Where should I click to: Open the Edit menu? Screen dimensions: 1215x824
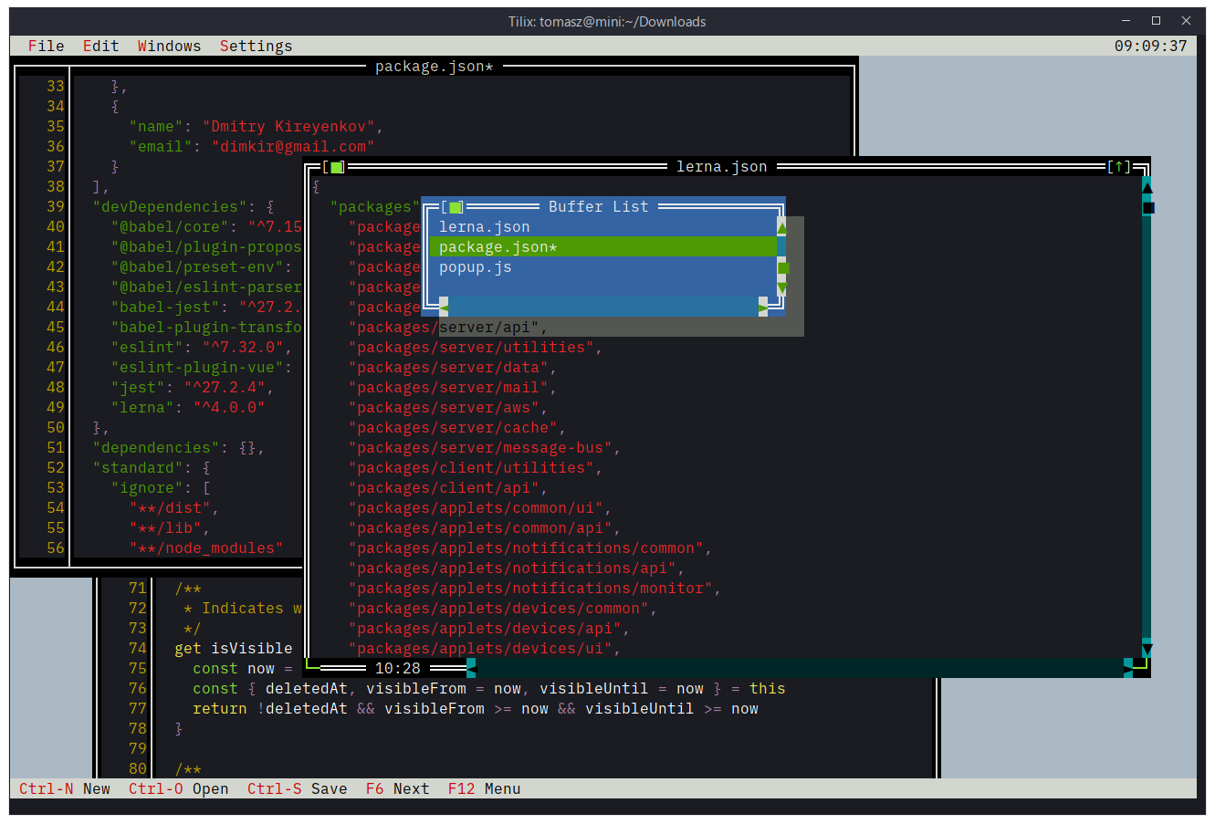(100, 46)
